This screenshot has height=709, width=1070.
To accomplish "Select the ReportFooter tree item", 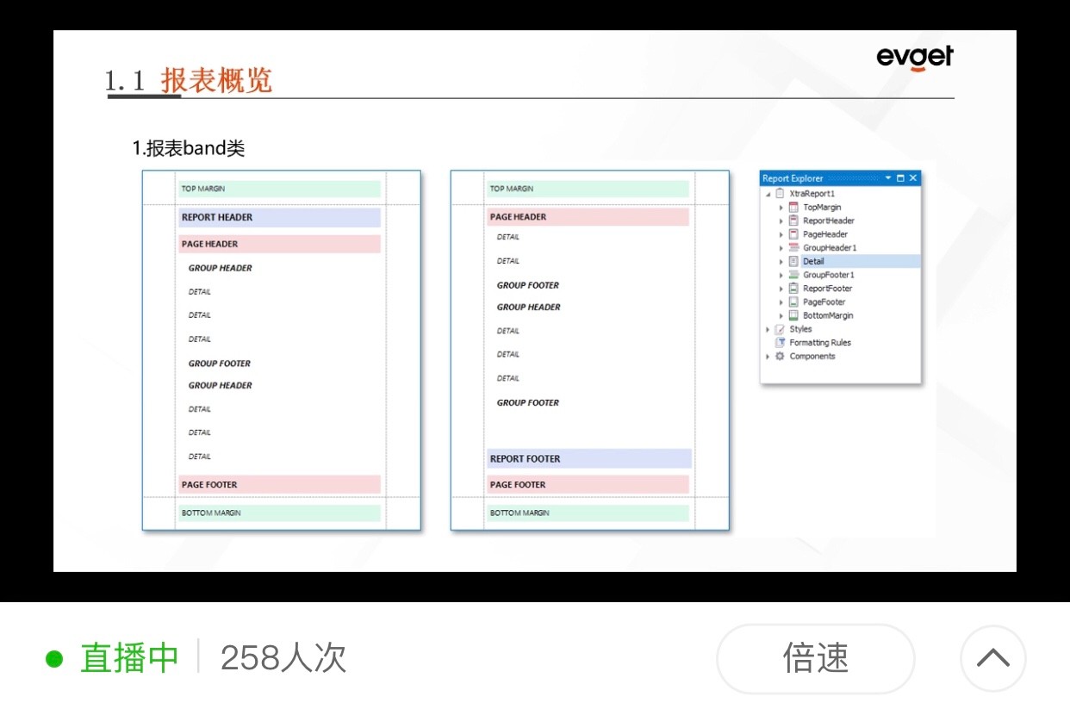I will (827, 289).
